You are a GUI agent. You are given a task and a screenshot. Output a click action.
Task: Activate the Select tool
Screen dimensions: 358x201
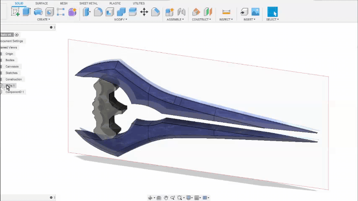coord(272,12)
